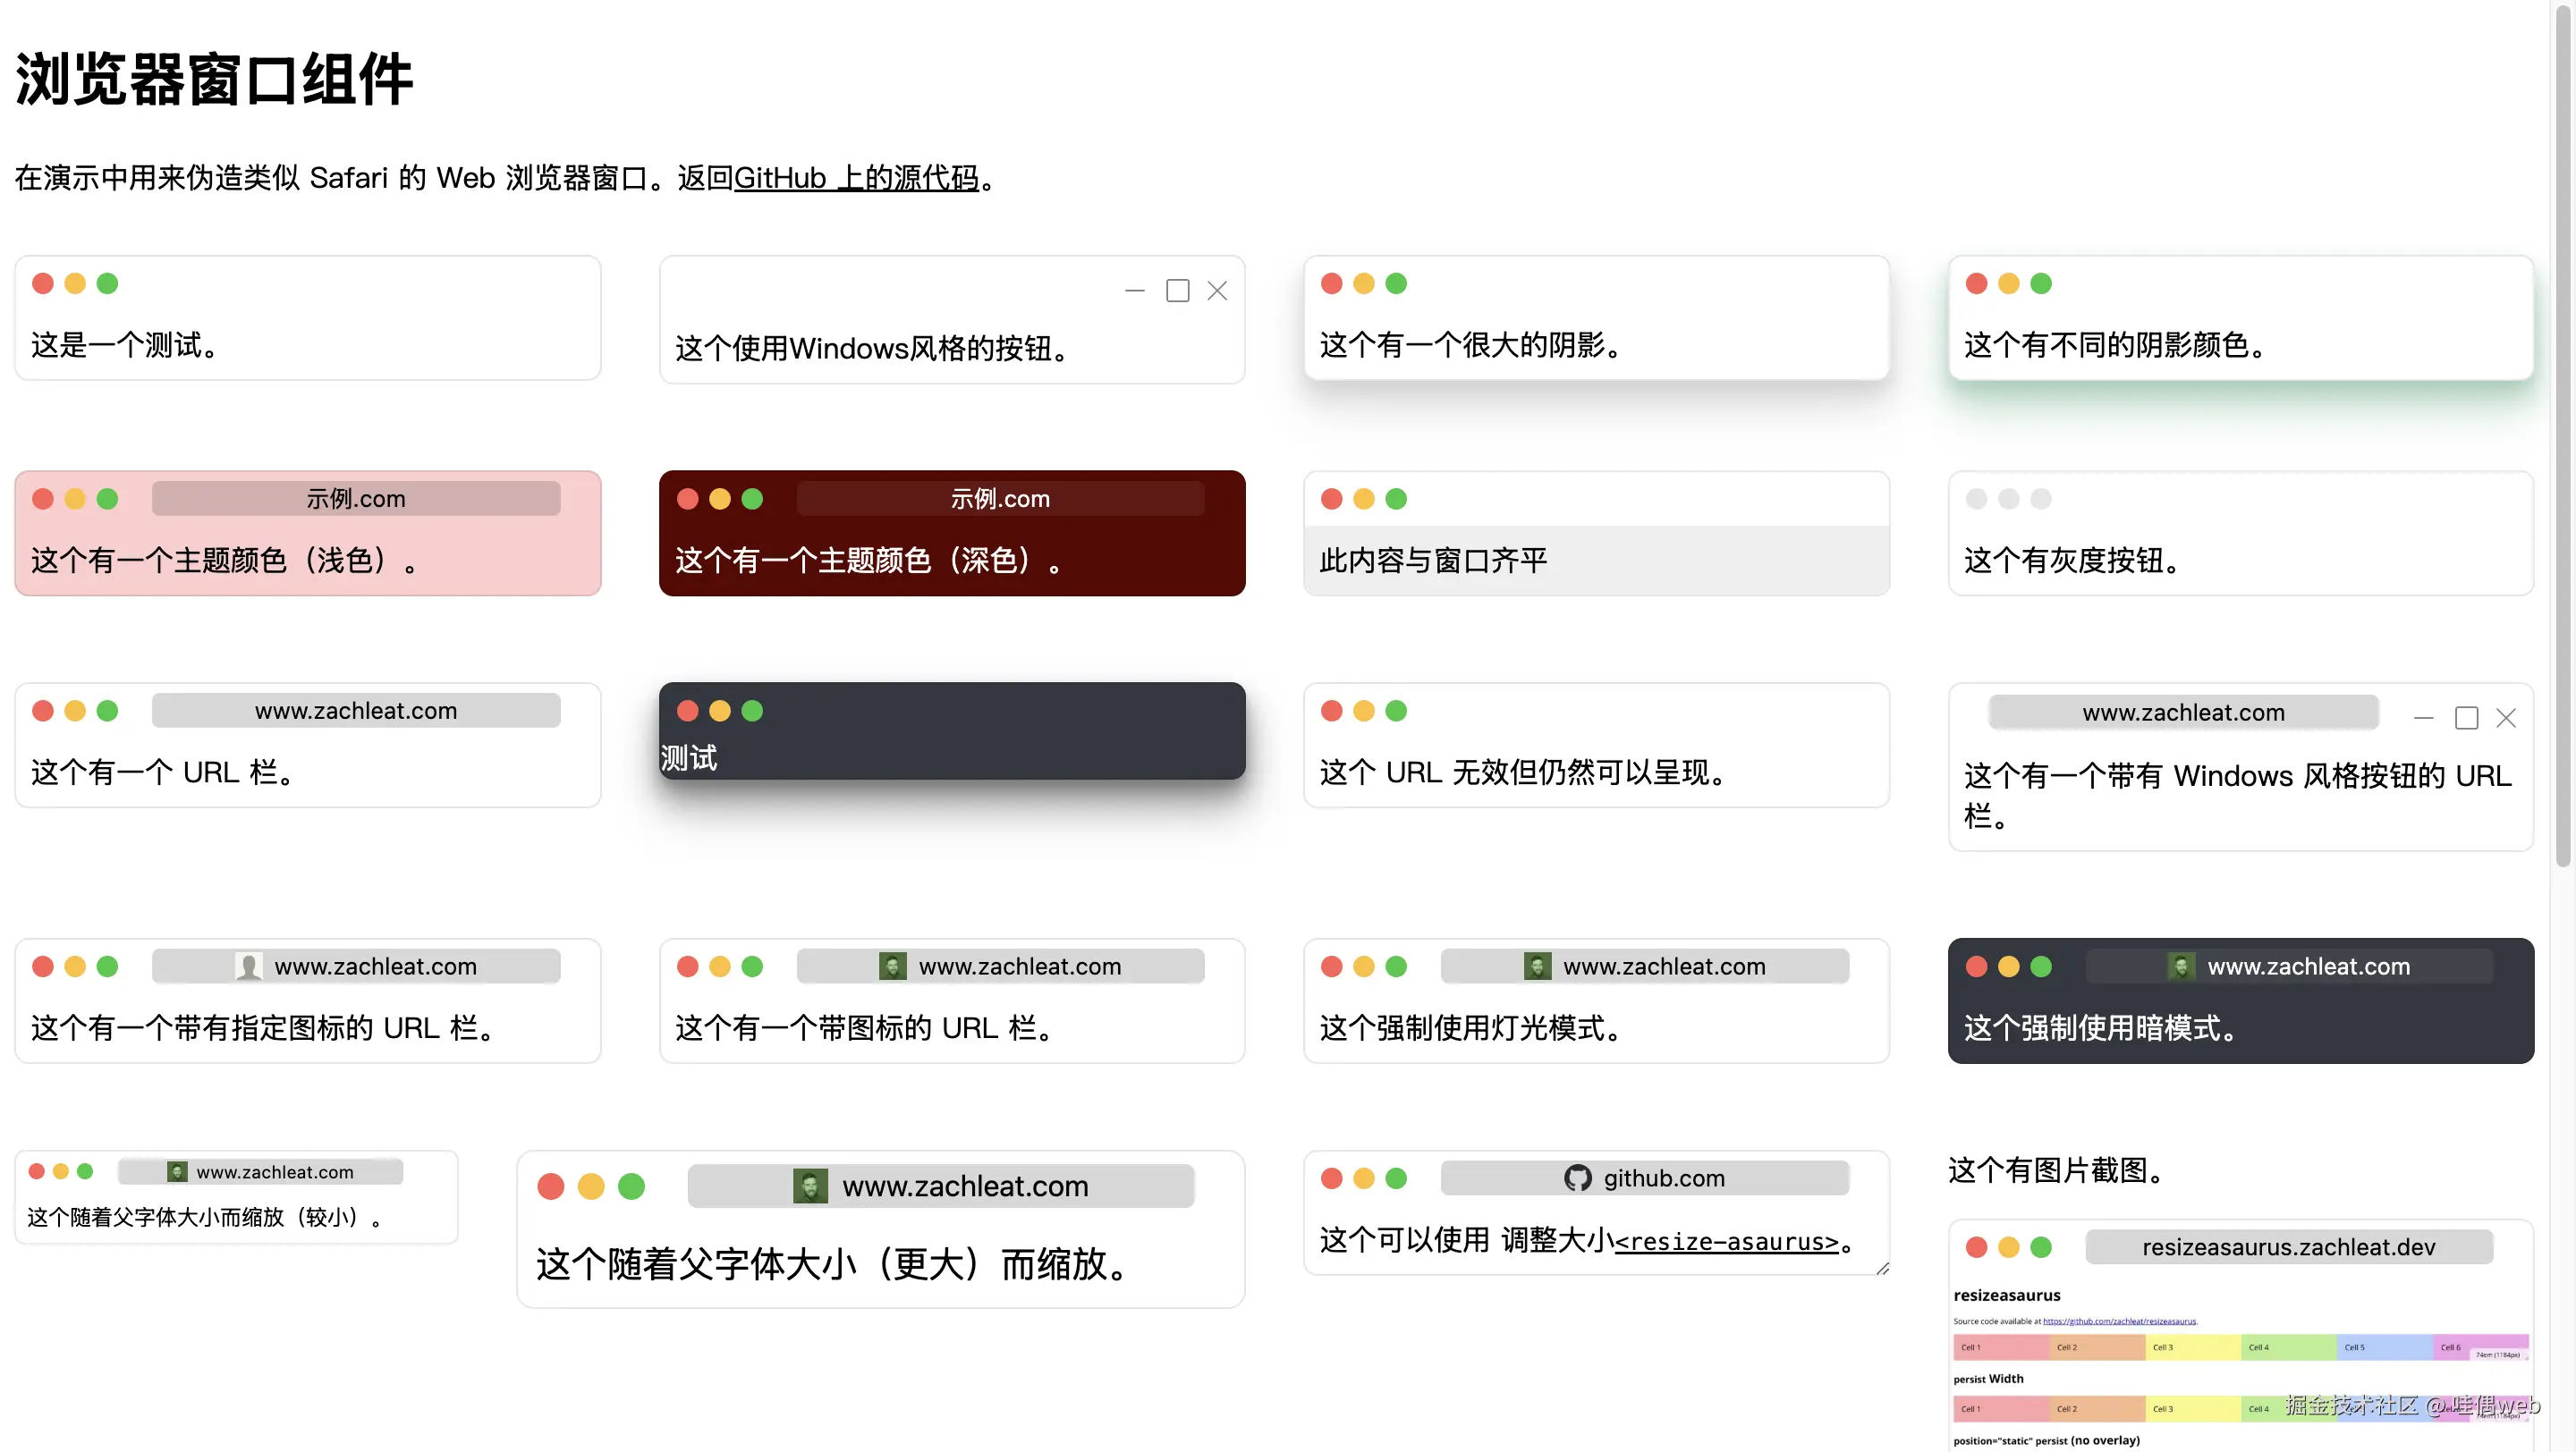Click yellow dot in pink 主题颜色 window
Screen dimensions: 2576x1452
coord(75,499)
